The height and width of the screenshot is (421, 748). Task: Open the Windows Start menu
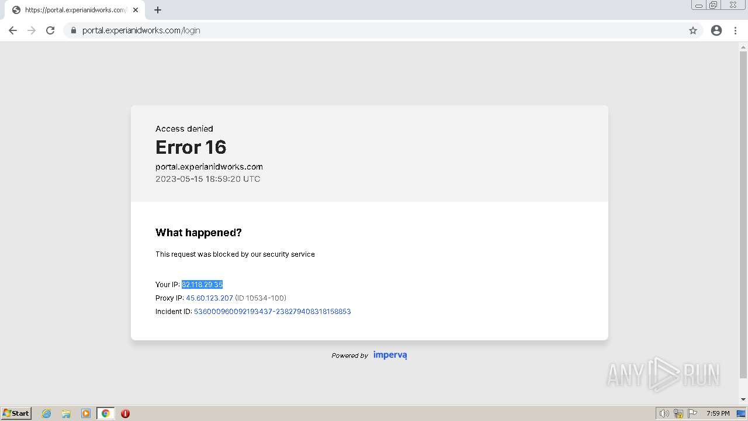(16, 413)
